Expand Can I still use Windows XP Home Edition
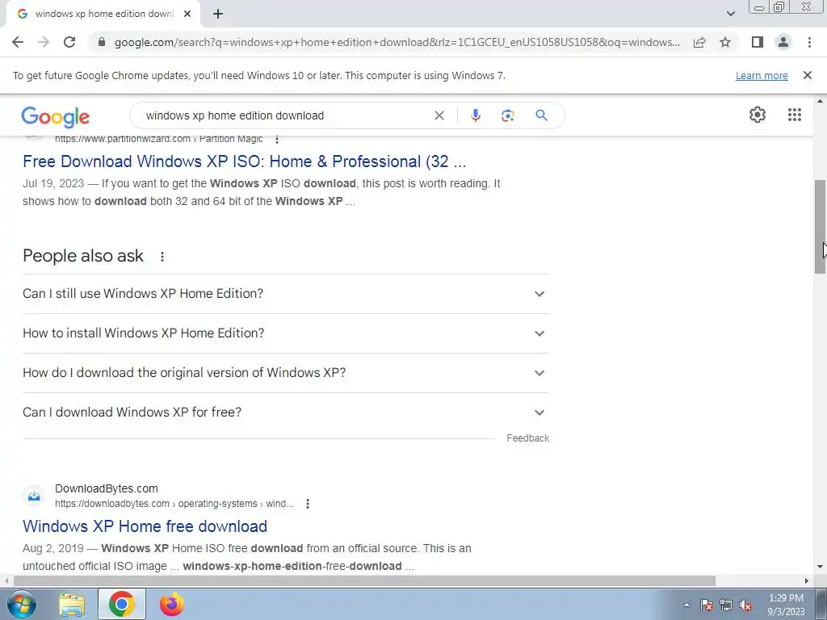 286,294
